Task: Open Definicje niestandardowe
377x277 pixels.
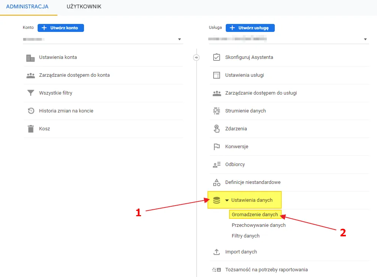Action: pyautogui.click(x=253, y=182)
